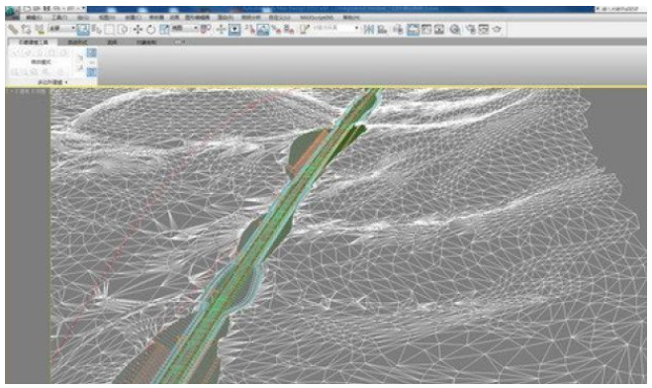Screen dimensions: 652x388
Task: Click the Render Production teapot icon
Action: pos(497,29)
